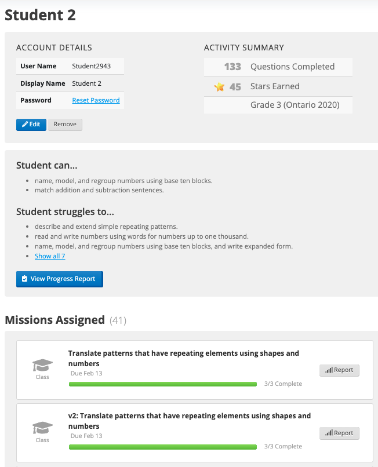Viewport: 378px width, 467px height.
Task: Open the Report for the v2 translate patterns mission
Action: pos(339,433)
